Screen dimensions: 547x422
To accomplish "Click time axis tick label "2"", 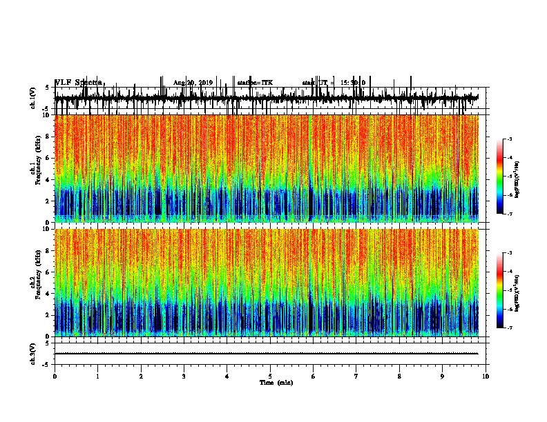I will point(141,376).
